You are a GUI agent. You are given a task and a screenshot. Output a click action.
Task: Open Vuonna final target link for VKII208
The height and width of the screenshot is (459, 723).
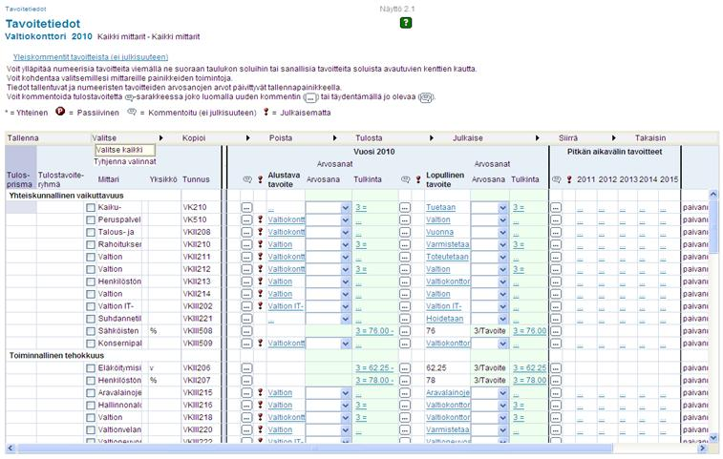[440, 232]
